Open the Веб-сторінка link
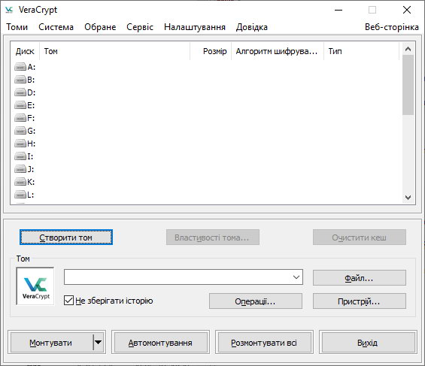This screenshot has width=425, height=366. tap(392, 27)
